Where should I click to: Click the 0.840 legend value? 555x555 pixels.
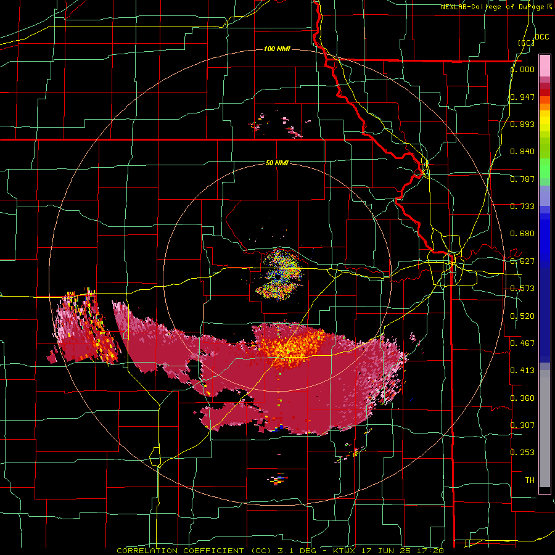pyautogui.click(x=522, y=152)
